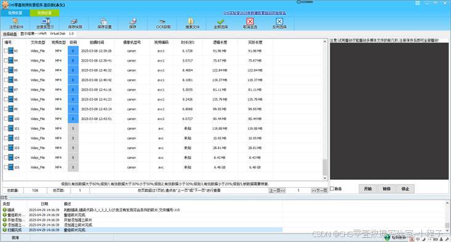Click the 暂停 pause button

point(386,189)
